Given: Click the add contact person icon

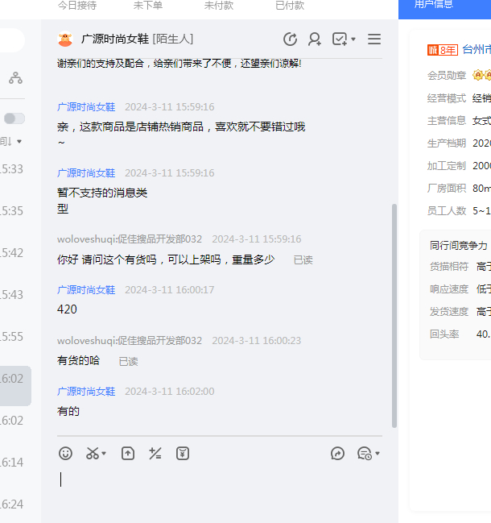Looking at the screenshot, I should tap(315, 39).
